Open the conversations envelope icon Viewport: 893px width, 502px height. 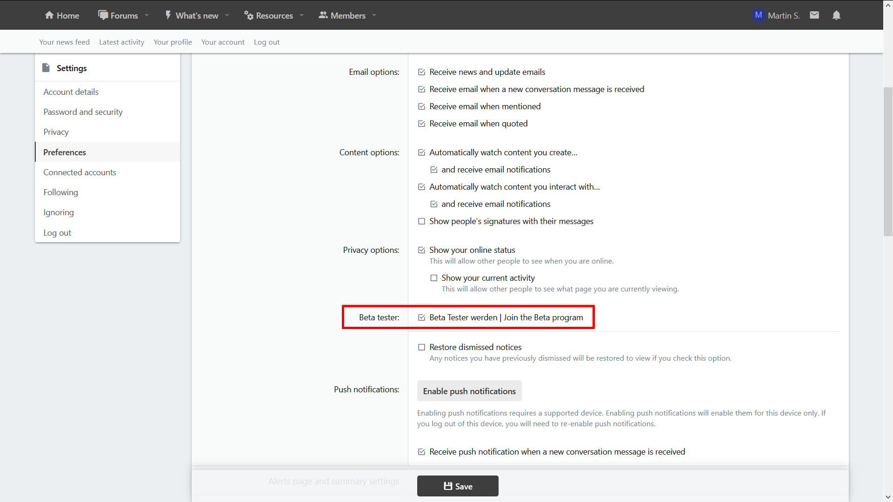tap(814, 15)
